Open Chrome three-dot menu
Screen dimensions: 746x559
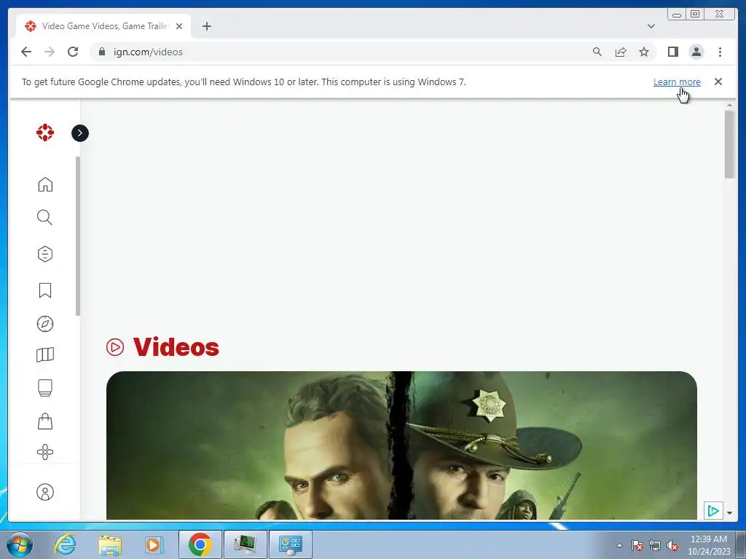coord(720,52)
